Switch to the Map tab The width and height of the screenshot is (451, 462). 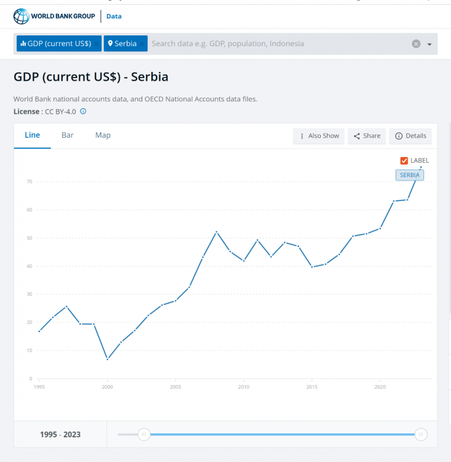[103, 136]
